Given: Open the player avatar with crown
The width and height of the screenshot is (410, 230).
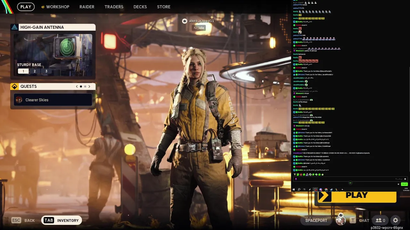Looking at the screenshot, I should (340, 220).
